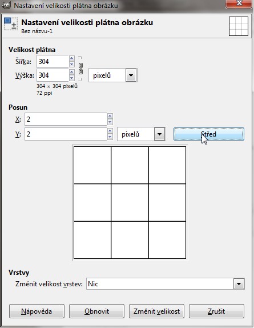Click the X offset input field
Image resolution: width=254 pixels, height=328 pixels.
pos(66,119)
